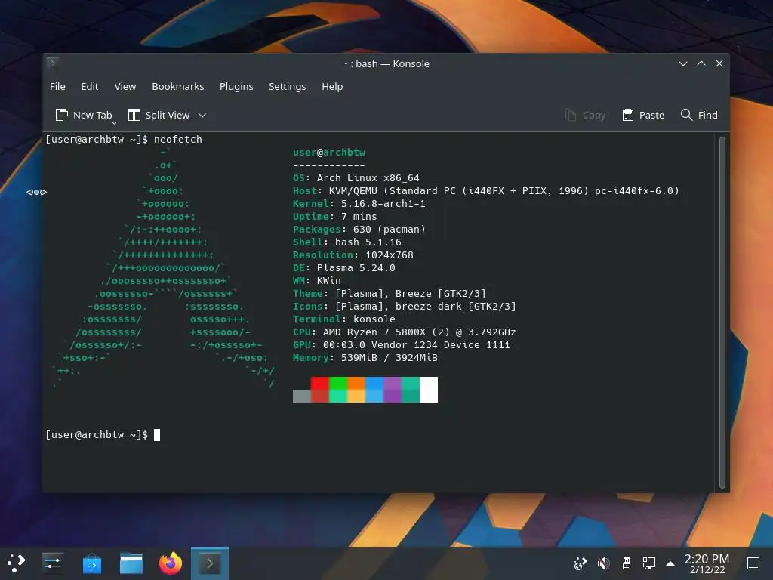This screenshot has width=773, height=580.
Task: Click the 'WM: KWin' line
Action: coord(316,281)
